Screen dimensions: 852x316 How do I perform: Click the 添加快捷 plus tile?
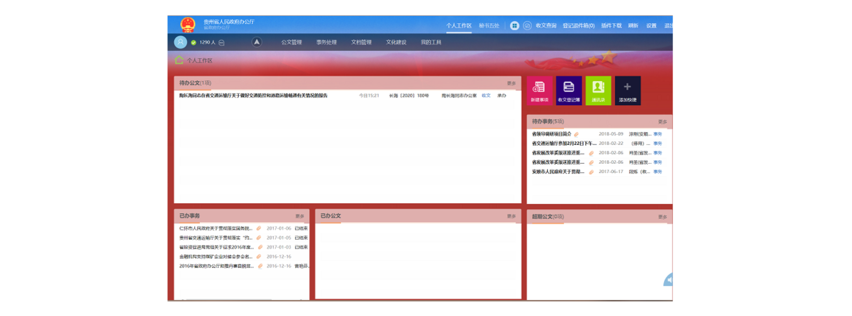(x=628, y=91)
